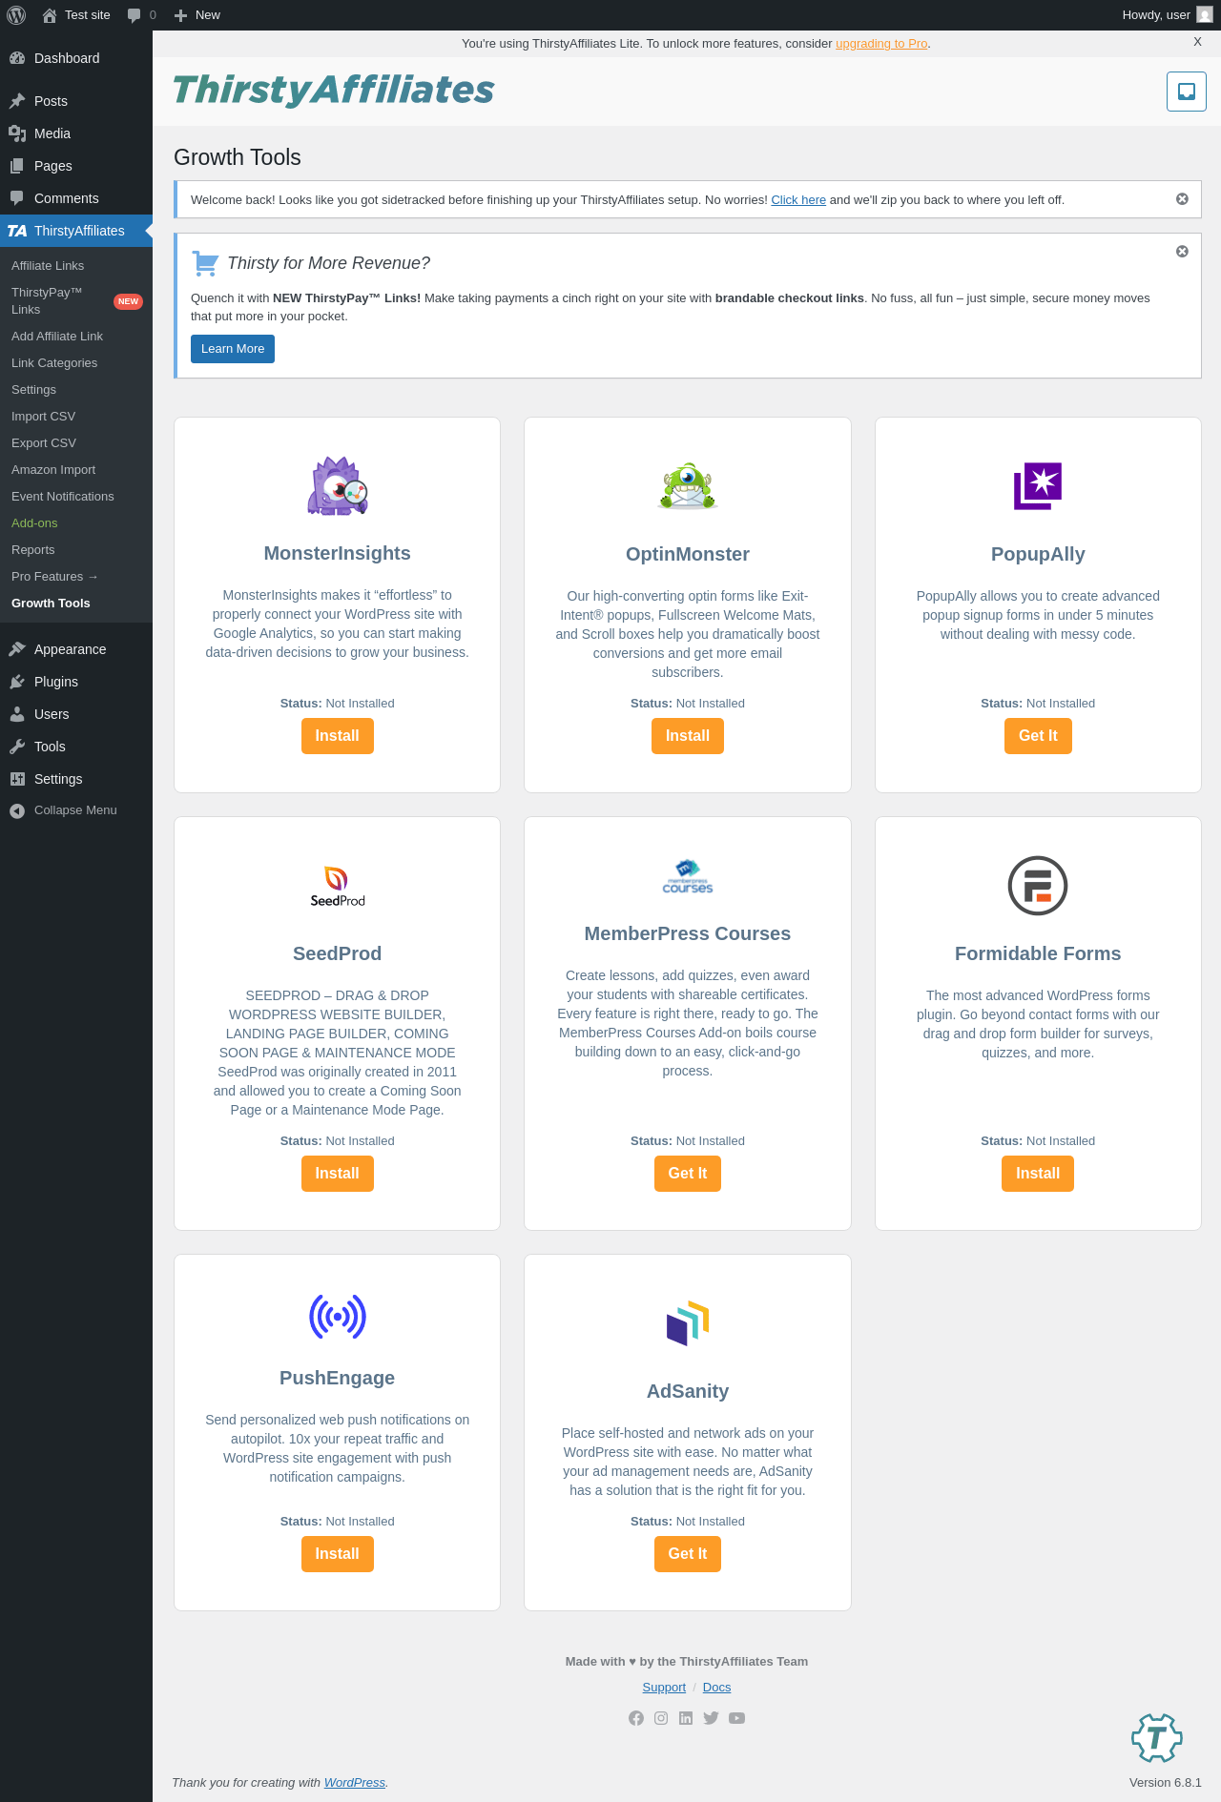The image size is (1221, 1802).
Task: Click the 'Click here' setup link
Action: (x=798, y=200)
